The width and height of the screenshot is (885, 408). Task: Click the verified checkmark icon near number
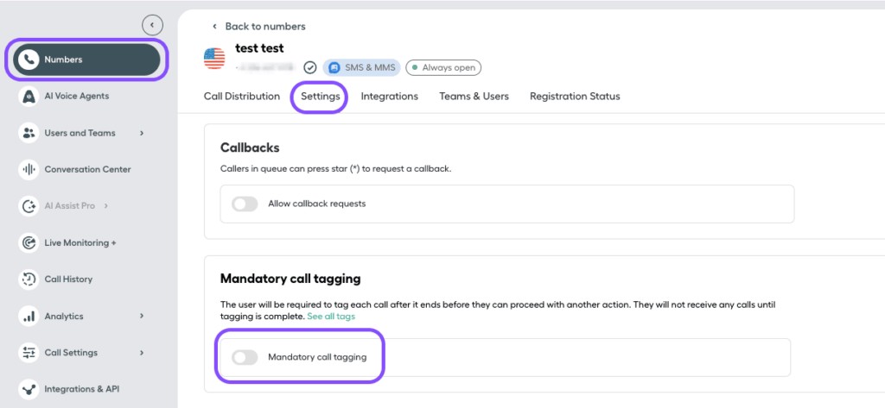[310, 68]
